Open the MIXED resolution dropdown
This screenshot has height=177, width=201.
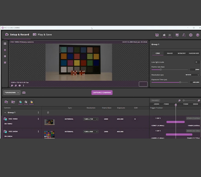tap(192, 75)
